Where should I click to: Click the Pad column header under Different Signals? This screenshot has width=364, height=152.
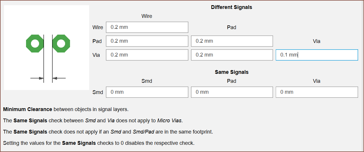coord(231,27)
